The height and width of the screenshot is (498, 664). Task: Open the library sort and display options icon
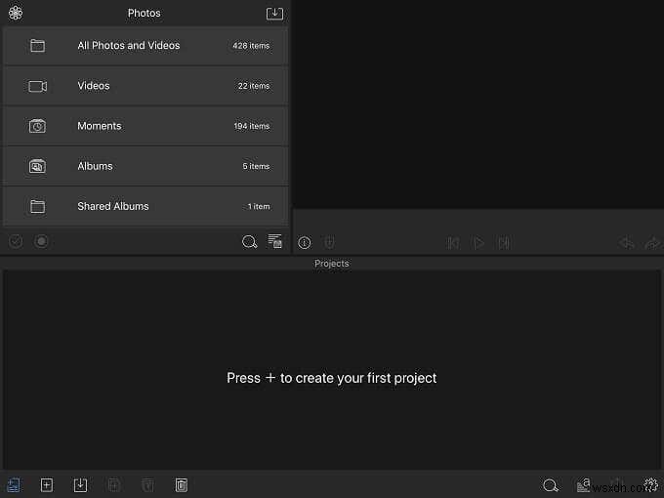click(x=274, y=241)
